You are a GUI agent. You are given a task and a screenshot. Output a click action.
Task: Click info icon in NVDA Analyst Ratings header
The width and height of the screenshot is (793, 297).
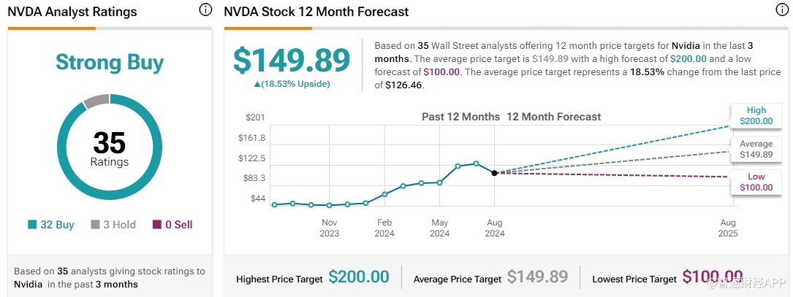point(205,10)
